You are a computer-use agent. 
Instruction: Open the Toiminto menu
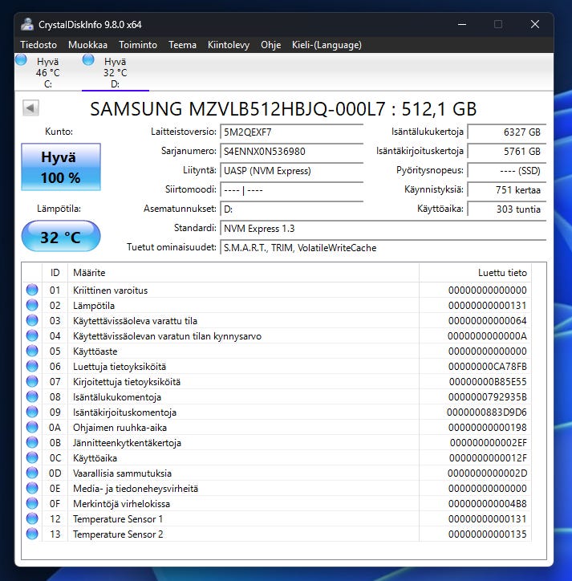[x=138, y=45]
